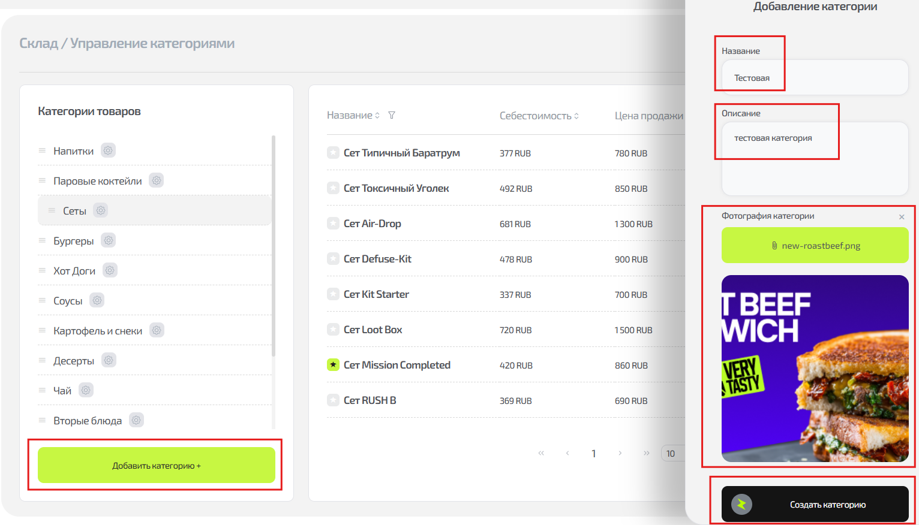Open settings gear for Напитки category
This screenshot has width=919, height=525.
pyautogui.click(x=108, y=150)
